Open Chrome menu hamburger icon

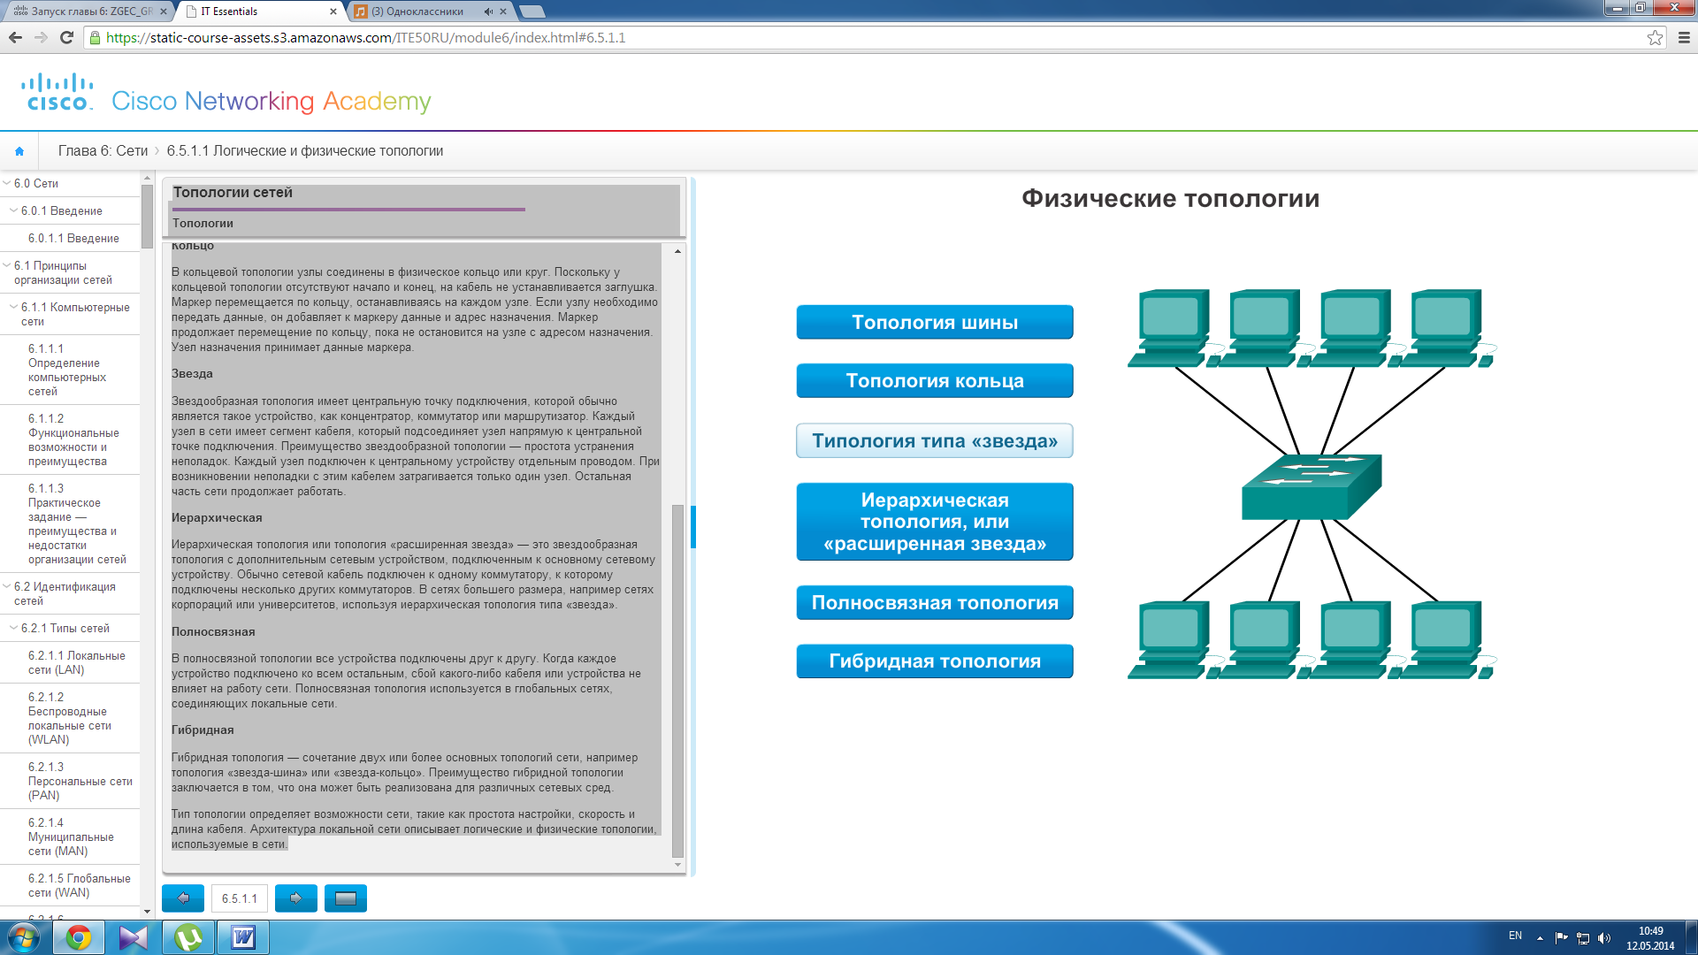[1684, 37]
